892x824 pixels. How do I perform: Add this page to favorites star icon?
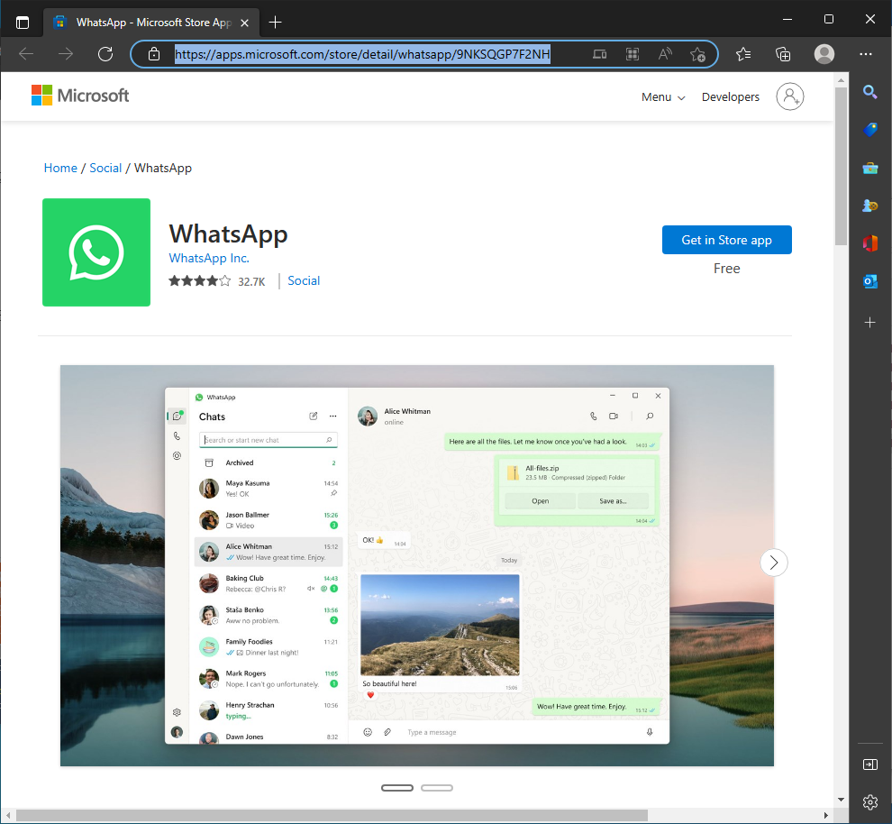coord(697,54)
